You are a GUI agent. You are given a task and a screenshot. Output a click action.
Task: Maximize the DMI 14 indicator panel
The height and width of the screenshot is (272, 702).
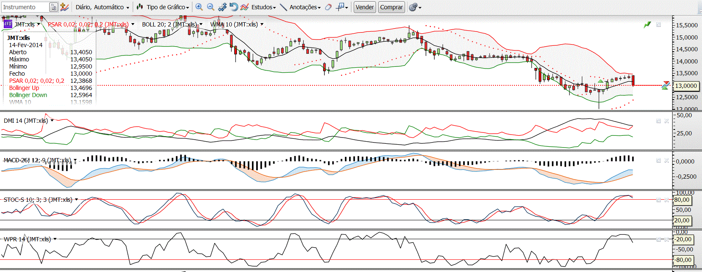point(659,121)
